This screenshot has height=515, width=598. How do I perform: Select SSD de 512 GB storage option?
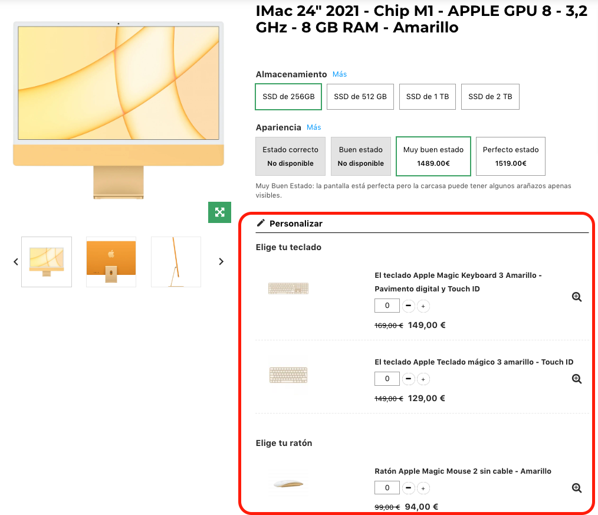tap(360, 97)
